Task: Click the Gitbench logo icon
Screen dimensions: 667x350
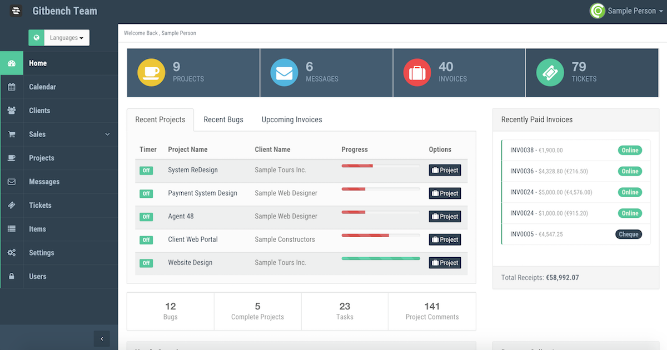Action: coord(17,11)
